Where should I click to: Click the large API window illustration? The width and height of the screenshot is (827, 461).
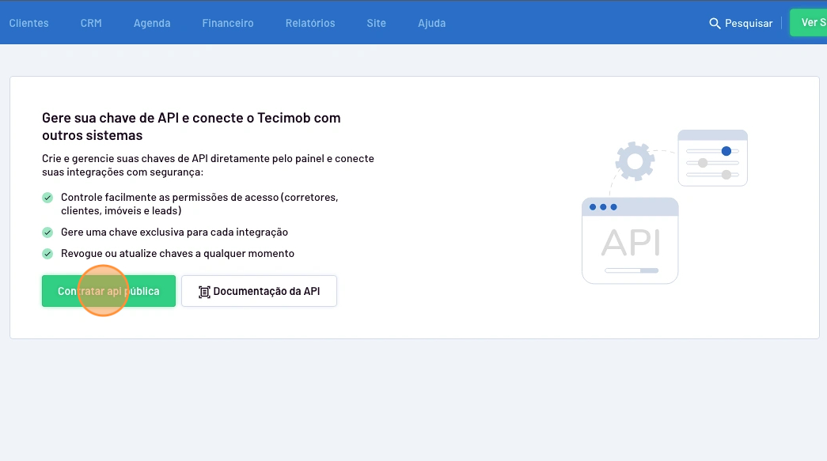630,241
